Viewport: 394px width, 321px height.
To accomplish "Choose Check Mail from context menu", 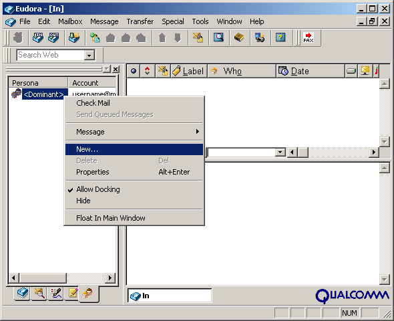I will (x=134, y=103).
